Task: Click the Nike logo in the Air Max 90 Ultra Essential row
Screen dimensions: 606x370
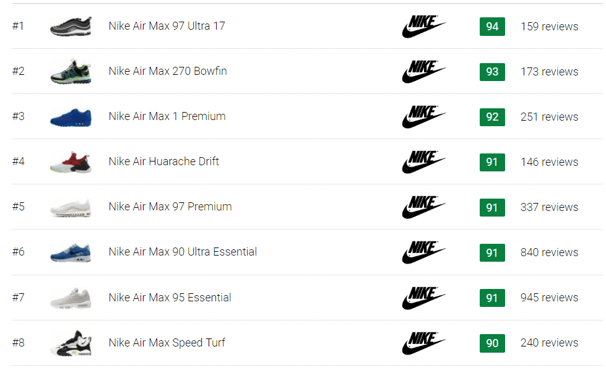Action: (423, 252)
